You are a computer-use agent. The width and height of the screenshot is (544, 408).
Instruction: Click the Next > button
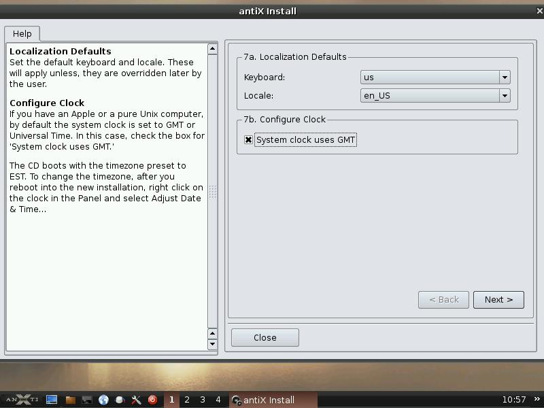[498, 300]
